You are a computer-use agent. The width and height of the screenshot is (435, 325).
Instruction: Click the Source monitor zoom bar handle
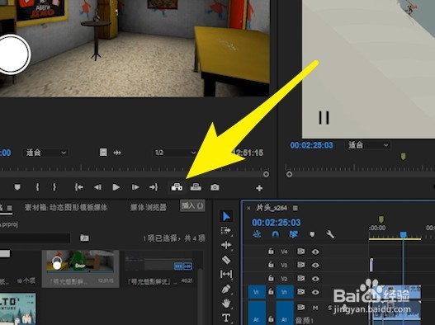(x=266, y=174)
